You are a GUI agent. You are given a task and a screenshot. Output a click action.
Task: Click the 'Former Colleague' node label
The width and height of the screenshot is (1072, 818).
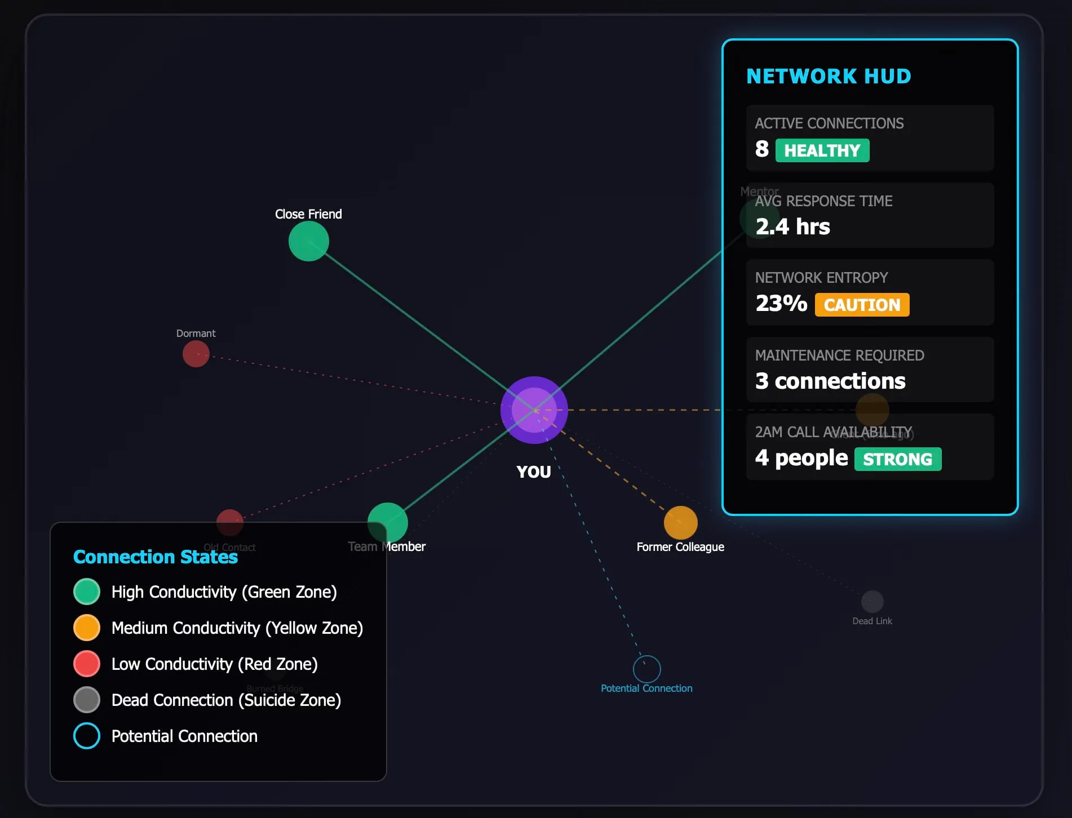[x=680, y=547]
